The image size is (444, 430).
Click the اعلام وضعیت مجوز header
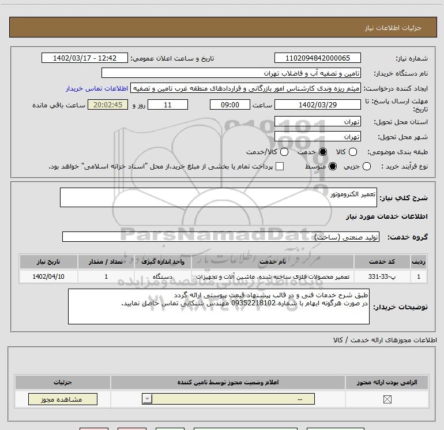(x=228, y=382)
